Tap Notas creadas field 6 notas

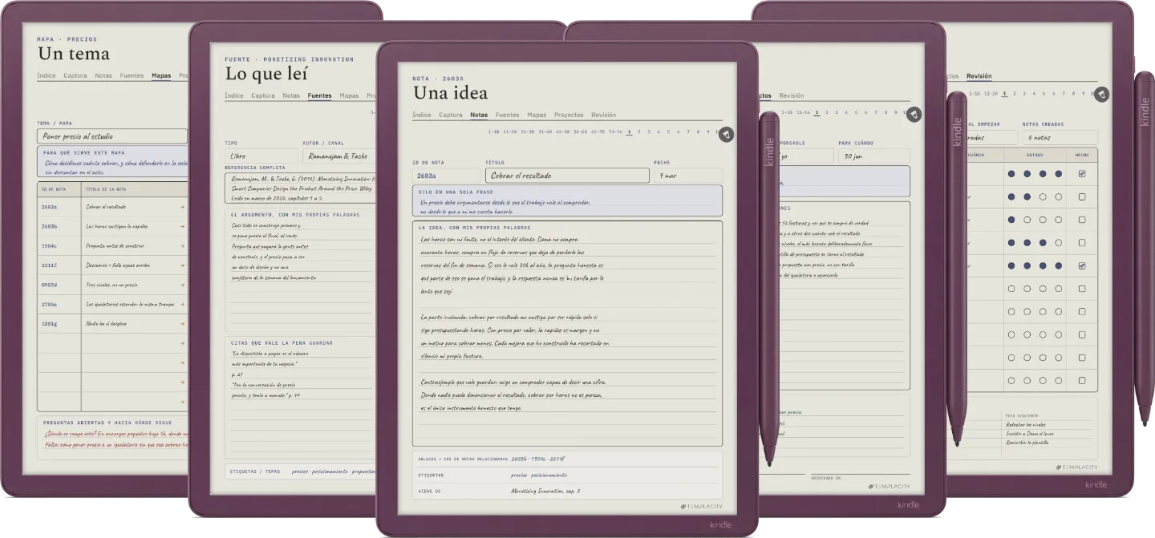coord(1060,137)
